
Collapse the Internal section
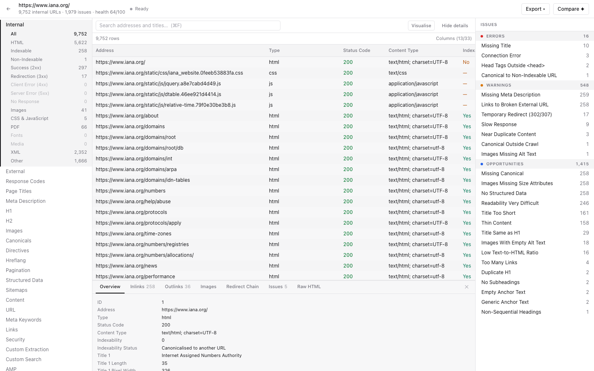click(46, 25)
